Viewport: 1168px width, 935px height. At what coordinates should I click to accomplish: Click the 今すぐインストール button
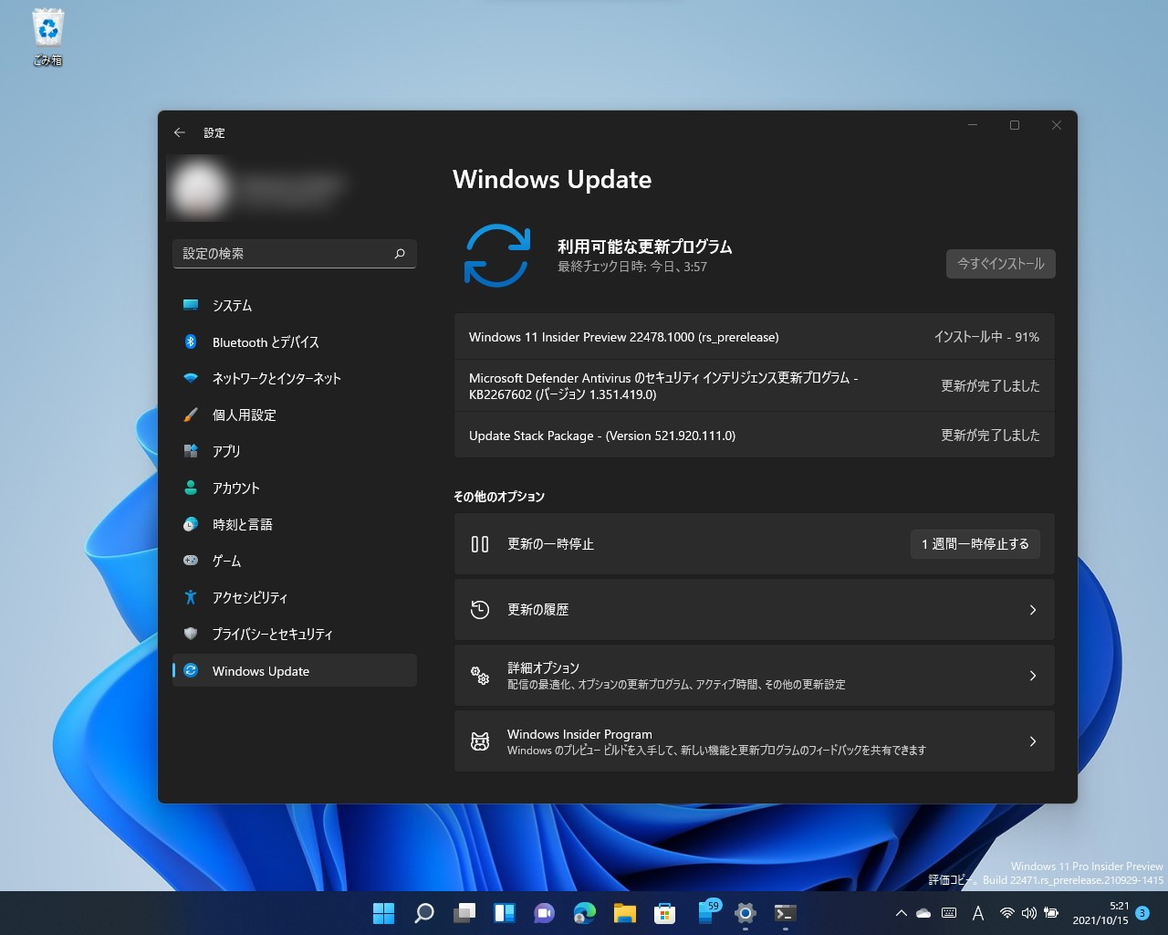point(1000,264)
